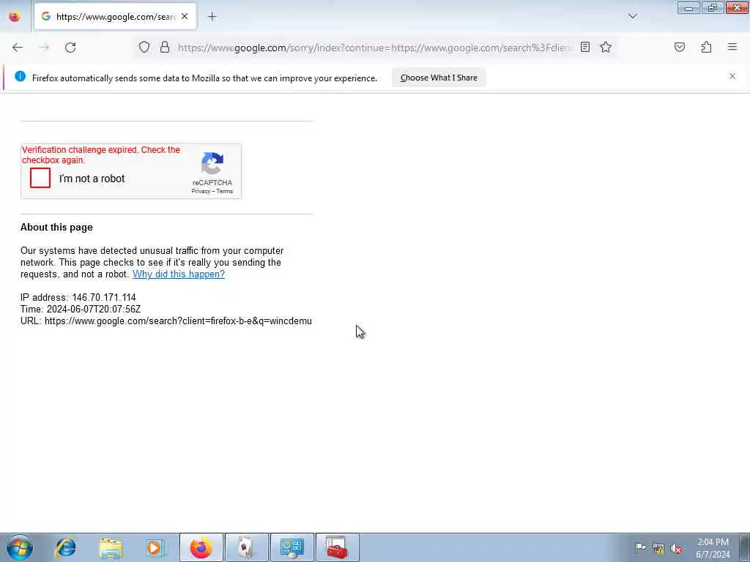Viewport: 750px width, 562px height.
Task: Close the Google search tab
Action: (185, 16)
